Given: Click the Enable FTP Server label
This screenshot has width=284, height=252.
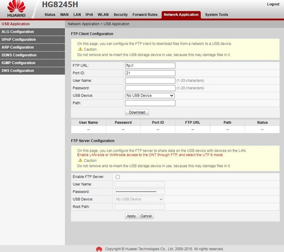Looking at the screenshot, I should tap(89, 177).
